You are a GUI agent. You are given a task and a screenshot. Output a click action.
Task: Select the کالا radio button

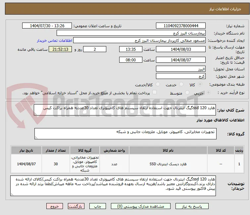[200, 84]
